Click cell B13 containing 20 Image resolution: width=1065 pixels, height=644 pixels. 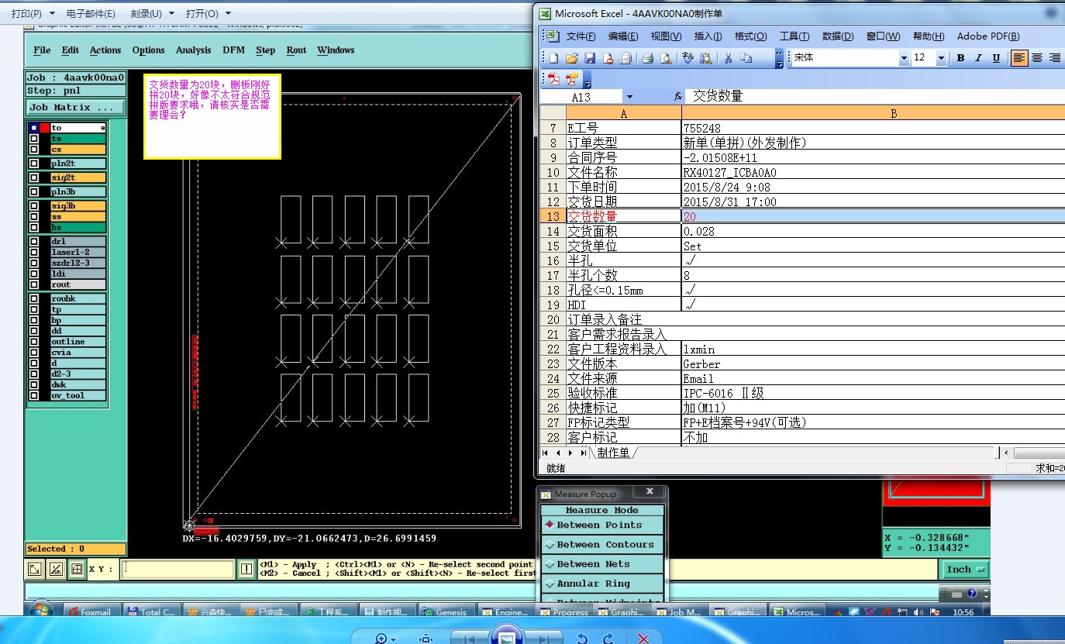click(874, 216)
